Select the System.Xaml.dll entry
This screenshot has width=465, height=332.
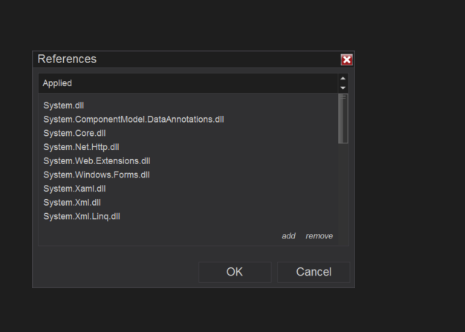click(74, 189)
